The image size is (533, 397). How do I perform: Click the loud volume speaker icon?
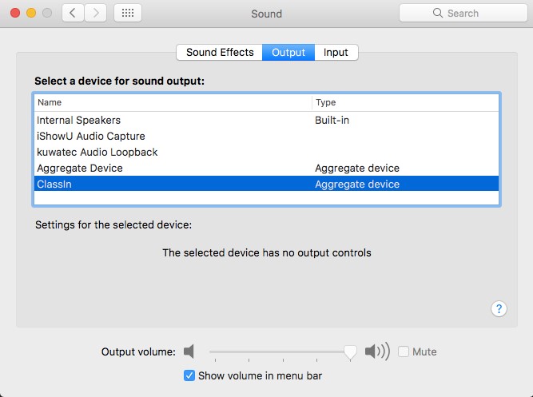pyautogui.click(x=377, y=351)
